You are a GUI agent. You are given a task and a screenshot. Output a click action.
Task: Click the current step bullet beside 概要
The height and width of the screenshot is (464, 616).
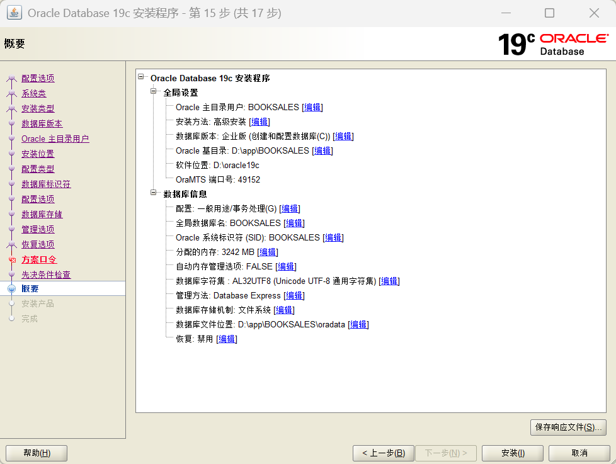pos(12,288)
